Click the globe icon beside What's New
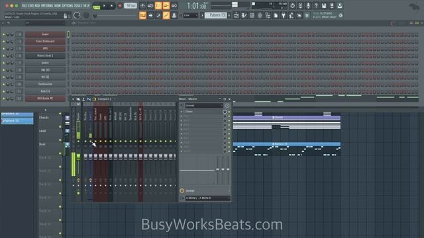424x238 pixels. coord(341,16)
